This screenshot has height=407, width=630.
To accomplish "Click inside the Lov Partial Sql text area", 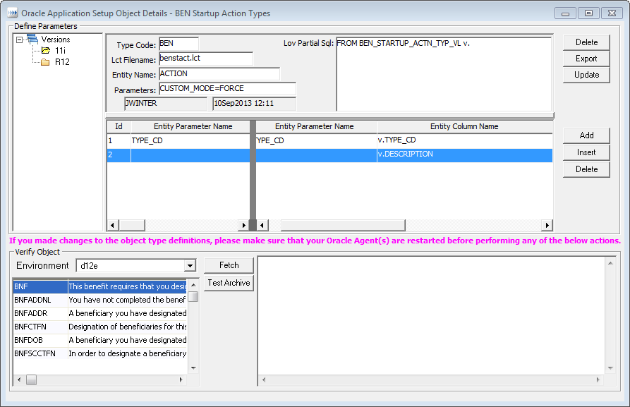I will coord(444,74).
